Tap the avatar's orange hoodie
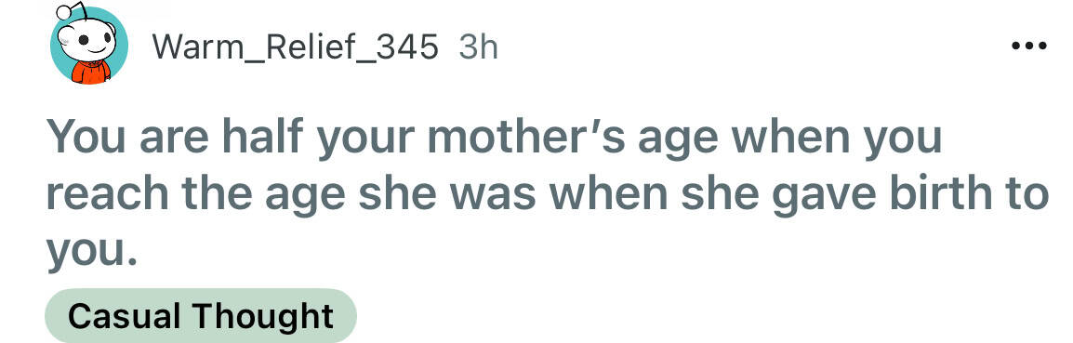The image size is (1073, 343). (90, 72)
